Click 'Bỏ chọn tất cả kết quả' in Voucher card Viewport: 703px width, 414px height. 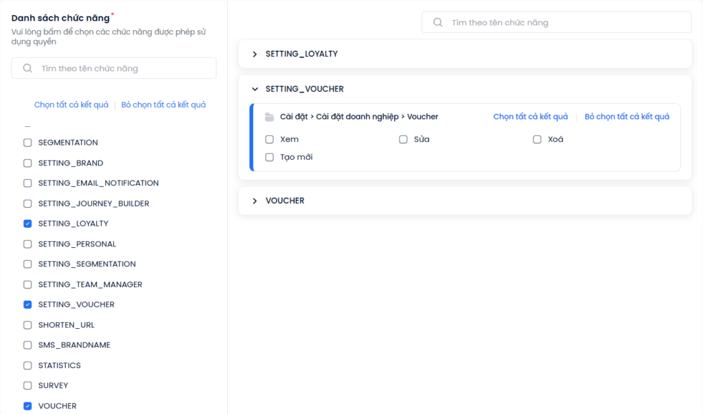[627, 117]
